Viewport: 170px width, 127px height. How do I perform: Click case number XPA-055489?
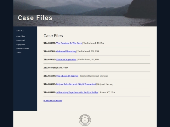[50, 92]
